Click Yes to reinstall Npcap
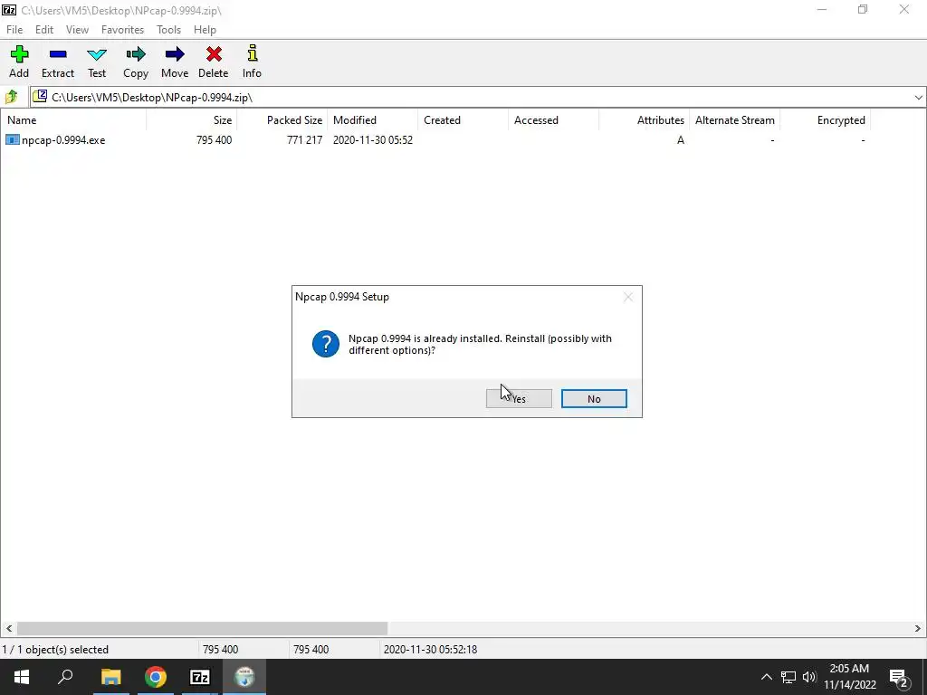The height and width of the screenshot is (695, 927). pyautogui.click(x=519, y=399)
